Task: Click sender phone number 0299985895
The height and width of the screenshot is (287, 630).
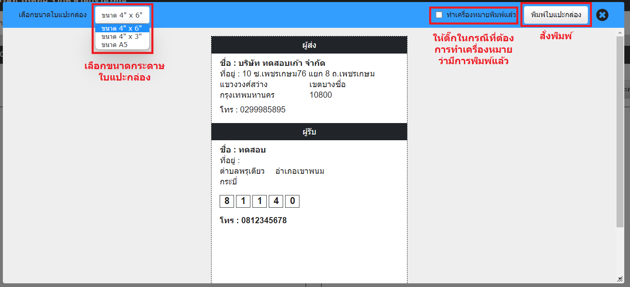Action: tap(263, 110)
